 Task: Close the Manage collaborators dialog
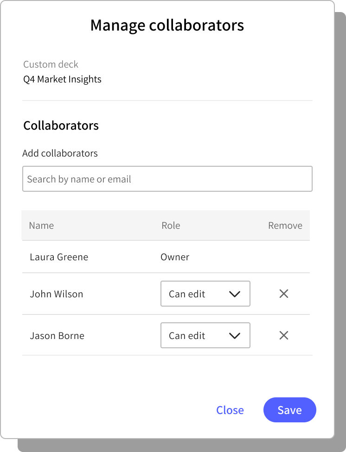tap(230, 410)
